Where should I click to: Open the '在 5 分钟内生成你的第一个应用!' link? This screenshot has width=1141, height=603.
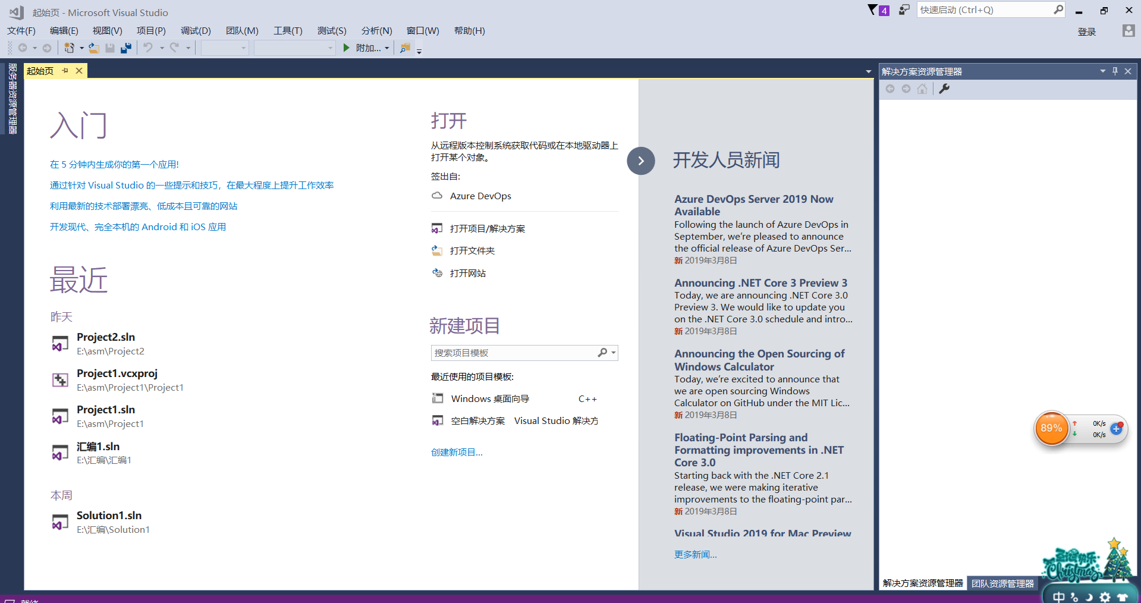tap(114, 164)
